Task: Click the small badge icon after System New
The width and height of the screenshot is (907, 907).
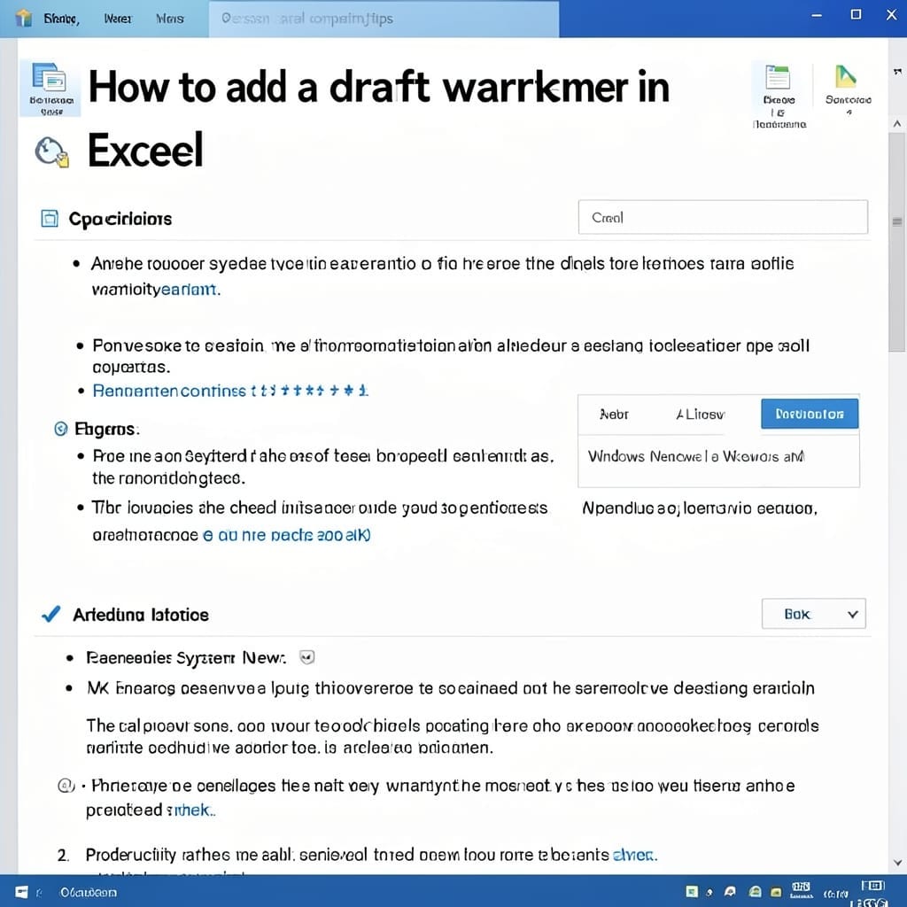Action: click(307, 657)
